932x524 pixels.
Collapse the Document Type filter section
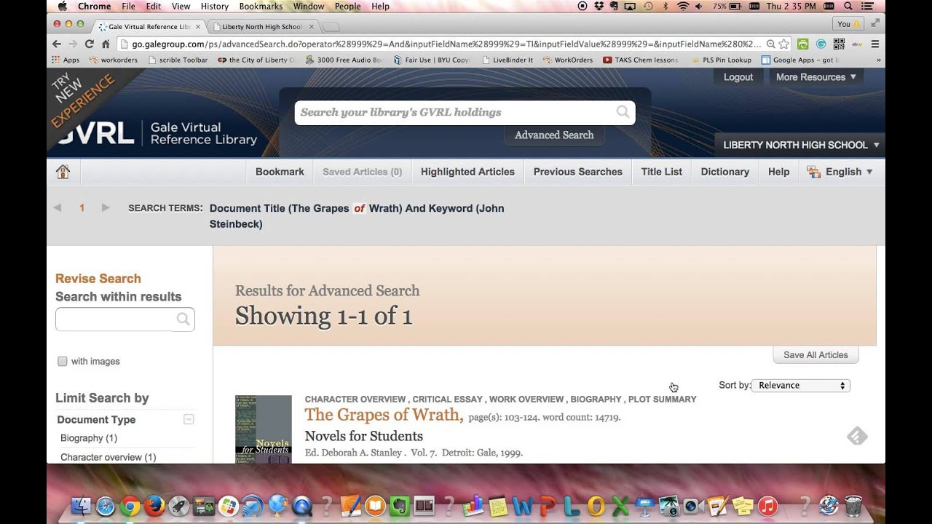click(189, 419)
